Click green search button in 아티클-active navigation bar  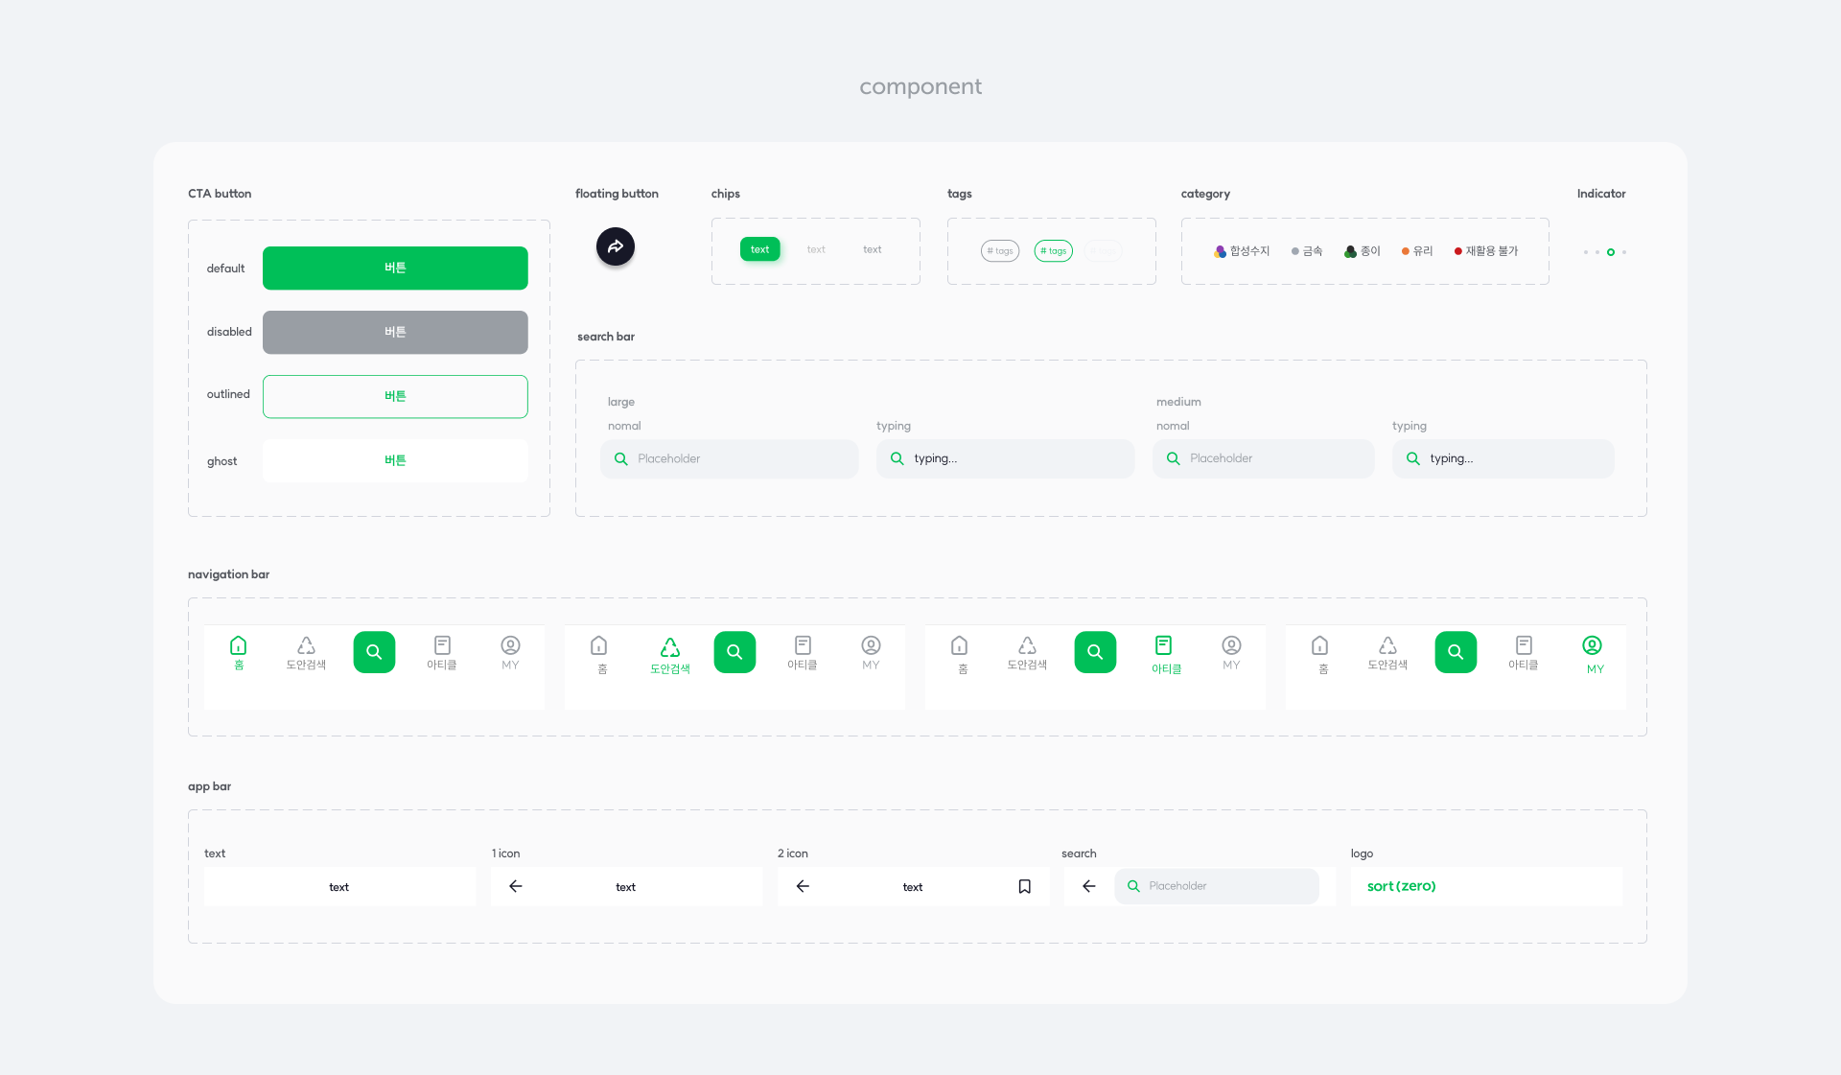tap(1095, 652)
